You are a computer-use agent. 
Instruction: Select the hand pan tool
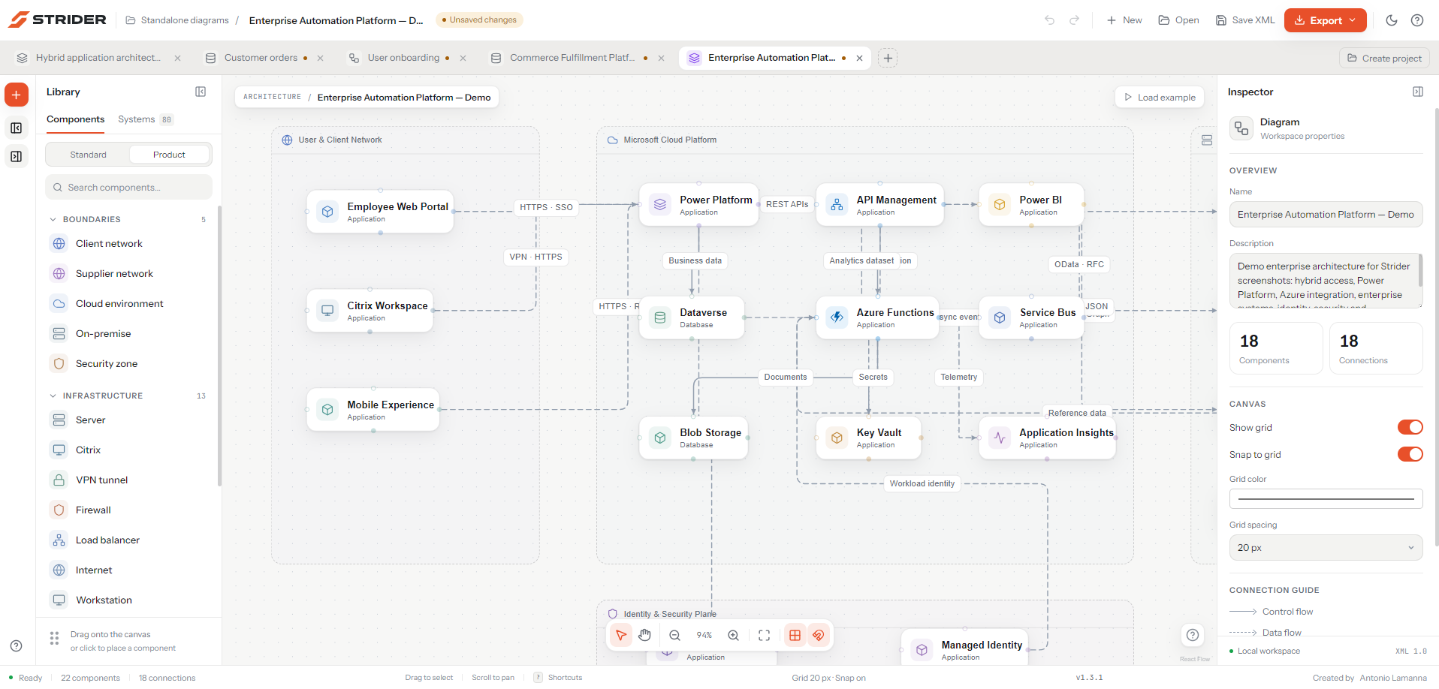[645, 635]
